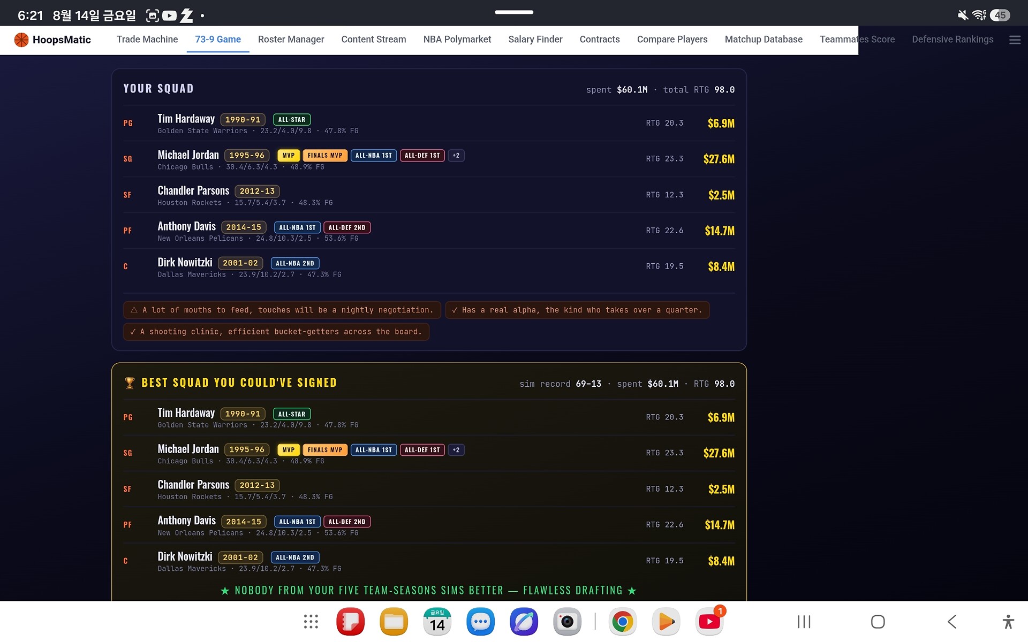Select Dirk Nowitzki's name in Your Squad
Screen dimensions: 1028x642
[x=185, y=262]
